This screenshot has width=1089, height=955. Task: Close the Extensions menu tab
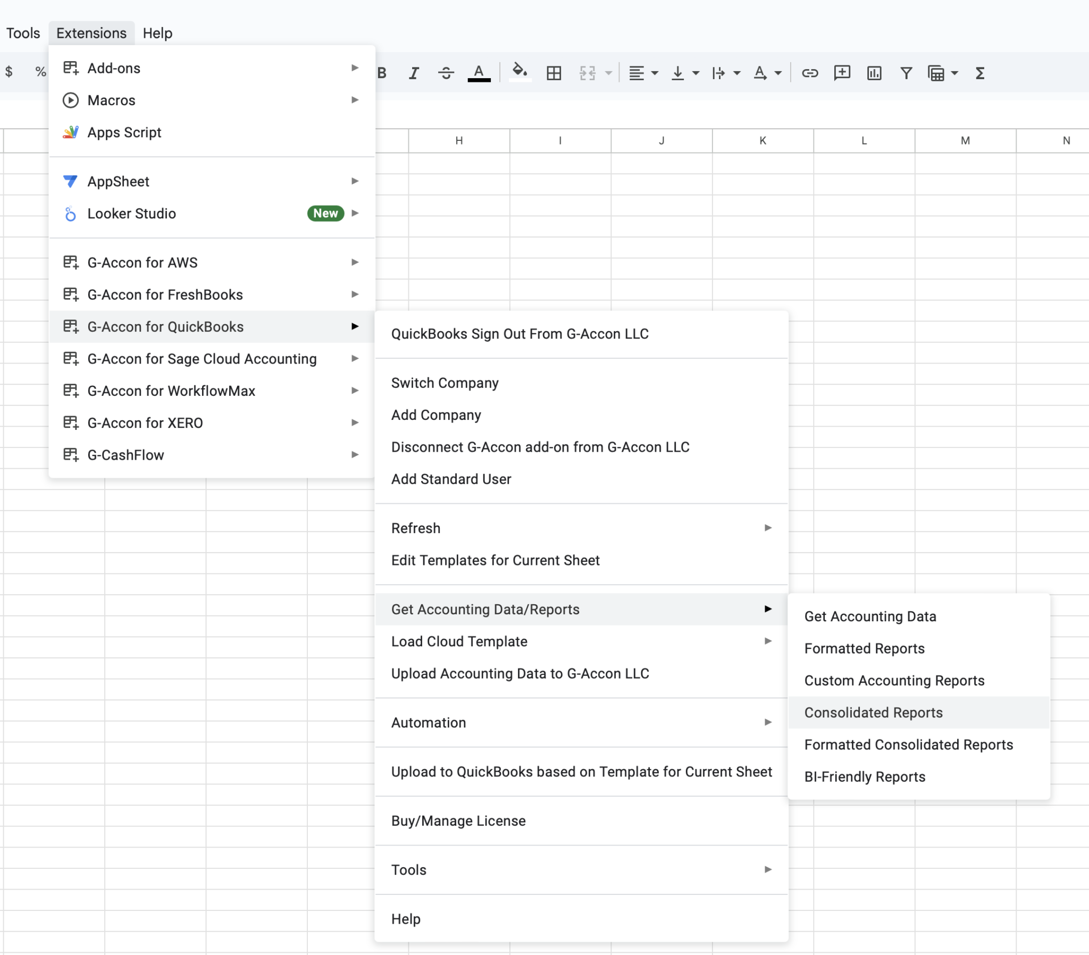(x=91, y=33)
